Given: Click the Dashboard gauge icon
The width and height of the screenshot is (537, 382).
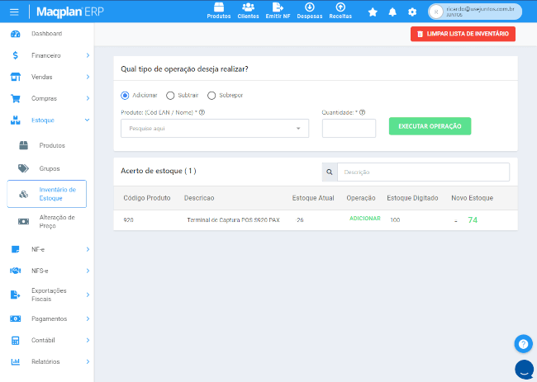Looking at the screenshot, I should pyautogui.click(x=16, y=34).
